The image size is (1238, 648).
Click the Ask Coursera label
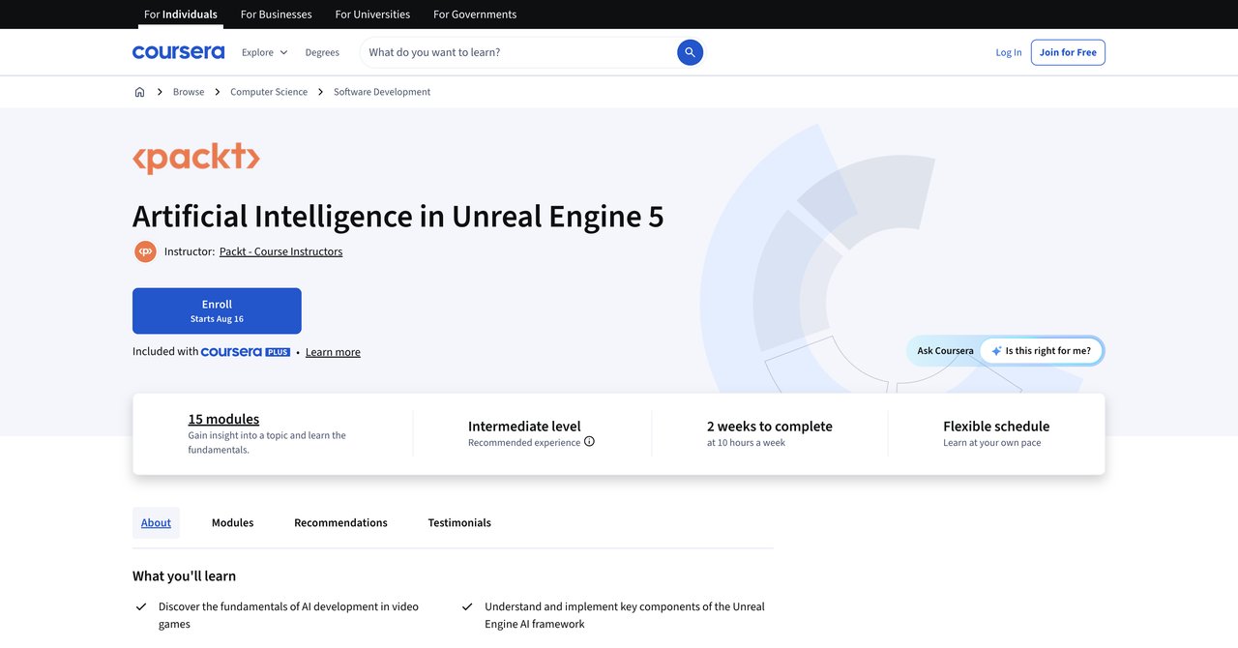coord(945,351)
